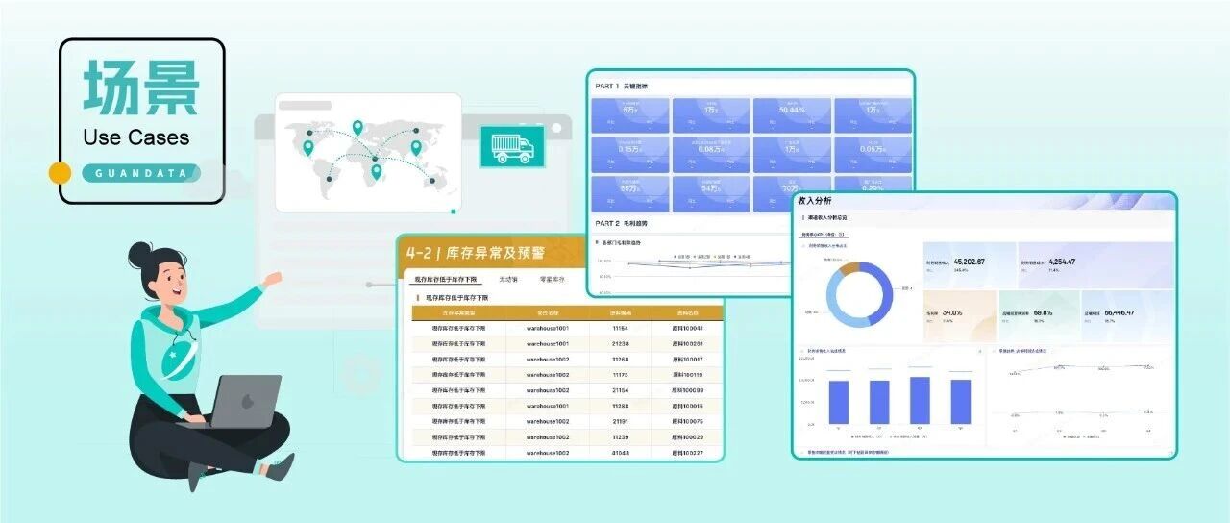Click the 68.8% metric card
Image resolution: width=1230 pixels, height=523 pixels.
click(x=1041, y=316)
